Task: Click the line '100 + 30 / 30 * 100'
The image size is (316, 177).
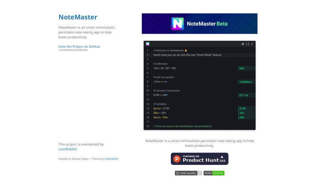Action: coord(164,68)
